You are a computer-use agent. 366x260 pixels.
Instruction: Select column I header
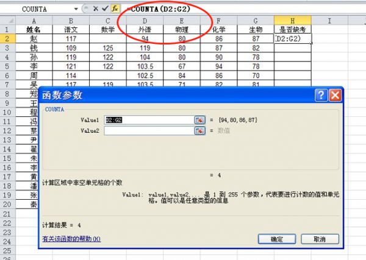pos(329,21)
